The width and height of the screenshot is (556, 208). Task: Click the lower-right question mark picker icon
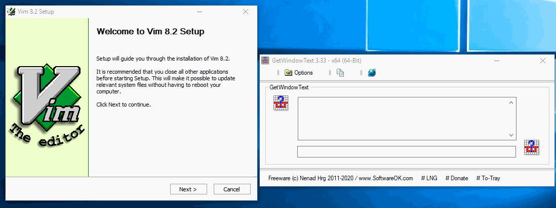(531, 147)
